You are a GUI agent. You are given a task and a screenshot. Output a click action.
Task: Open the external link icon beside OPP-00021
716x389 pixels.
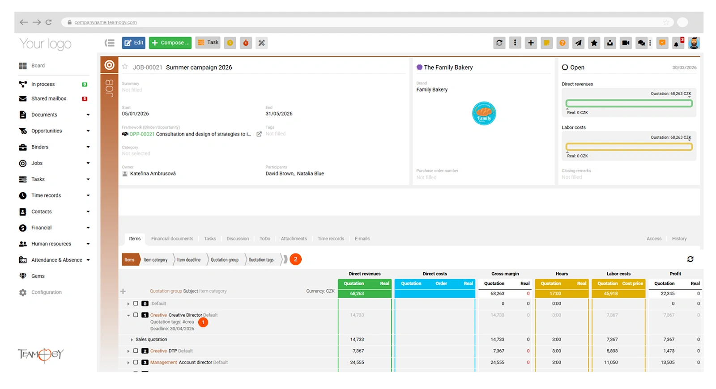pos(259,134)
